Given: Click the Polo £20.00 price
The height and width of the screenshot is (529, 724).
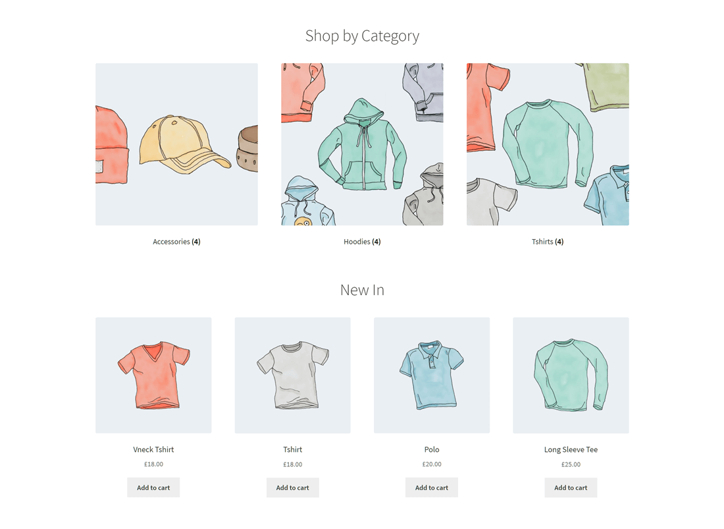Looking at the screenshot, I should [x=432, y=464].
